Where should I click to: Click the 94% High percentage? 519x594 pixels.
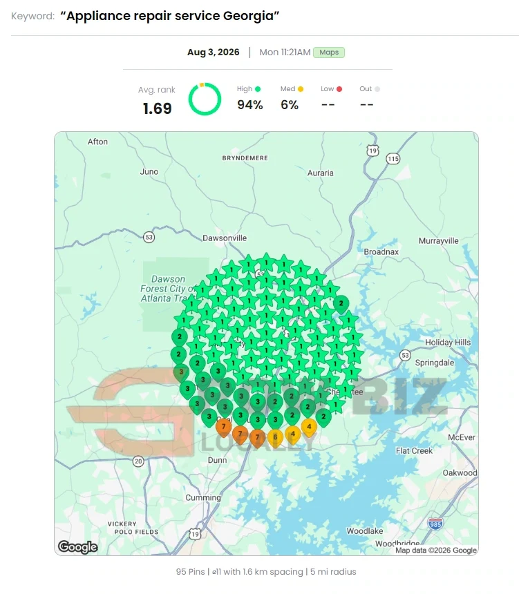250,105
